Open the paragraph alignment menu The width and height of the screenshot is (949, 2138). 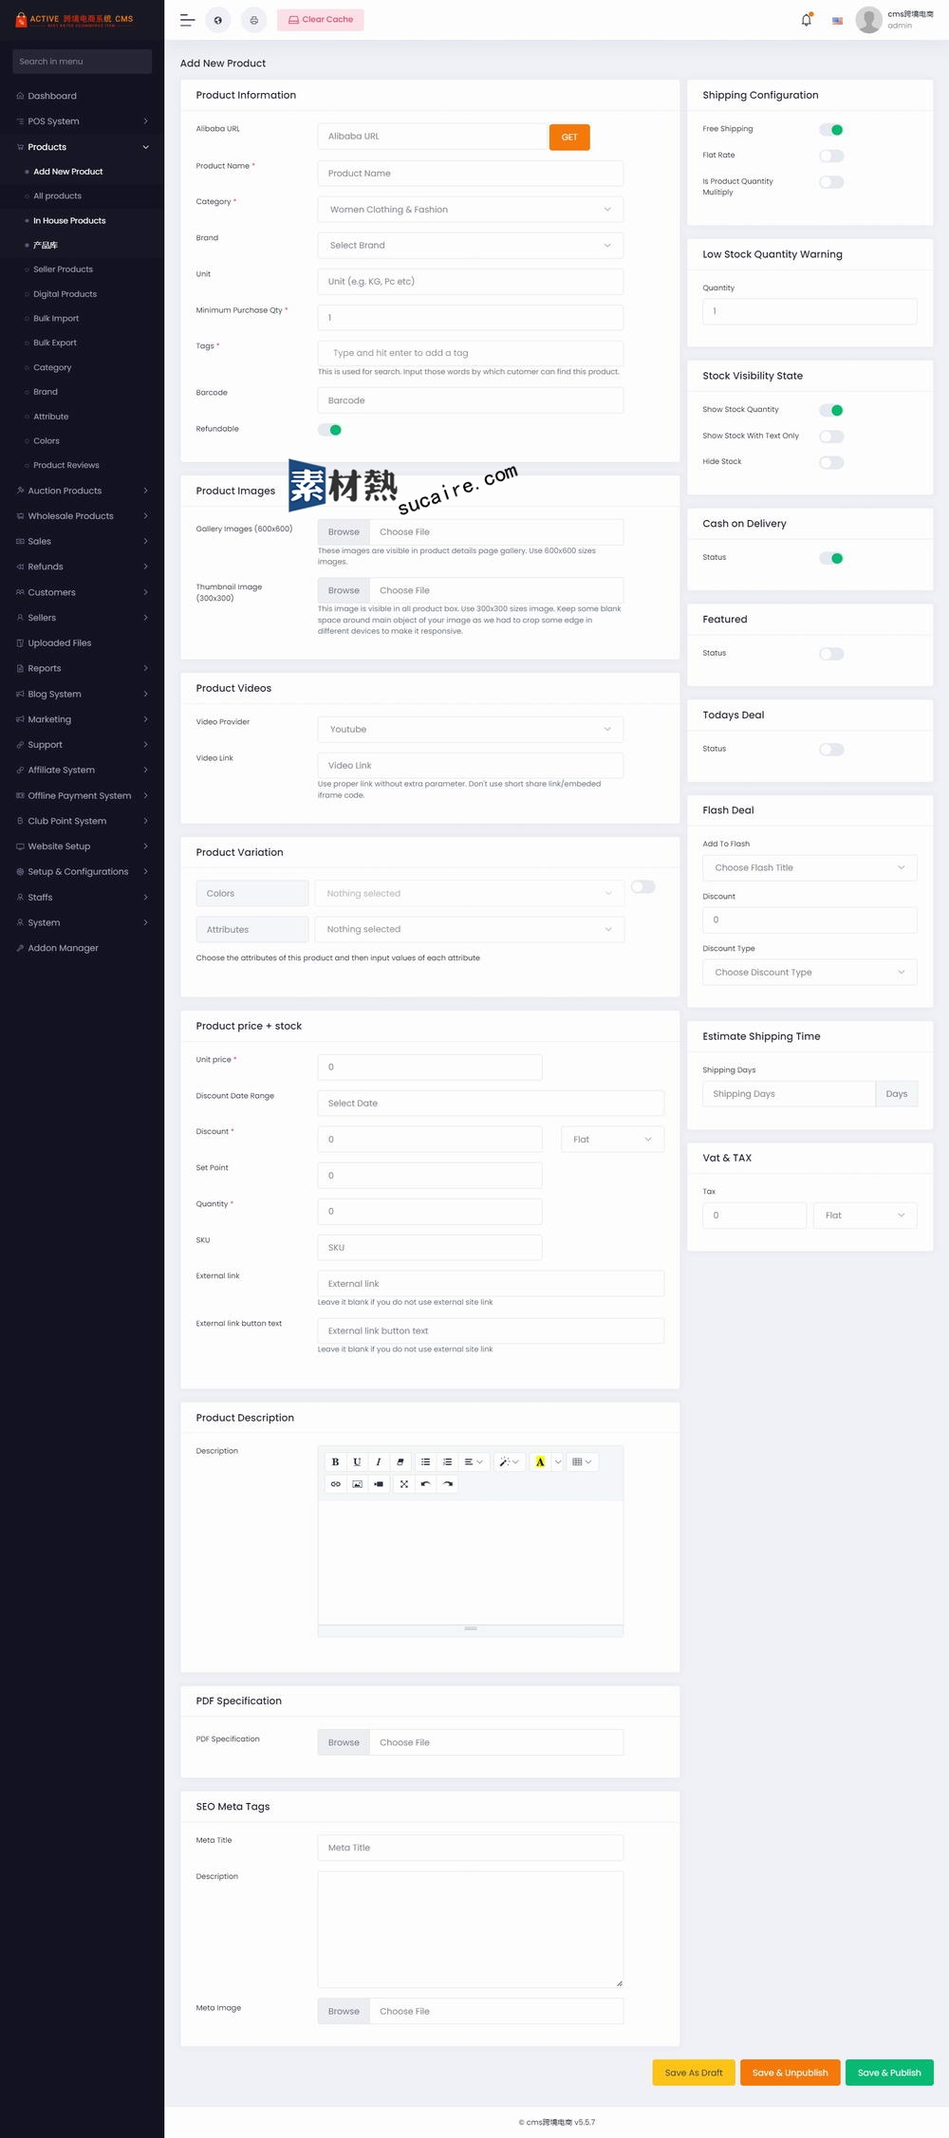click(474, 1461)
